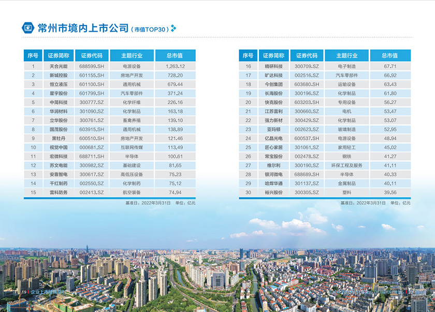Click company name "旷达科技"
Screen dimensions: 435x312
tap(274, 75)
